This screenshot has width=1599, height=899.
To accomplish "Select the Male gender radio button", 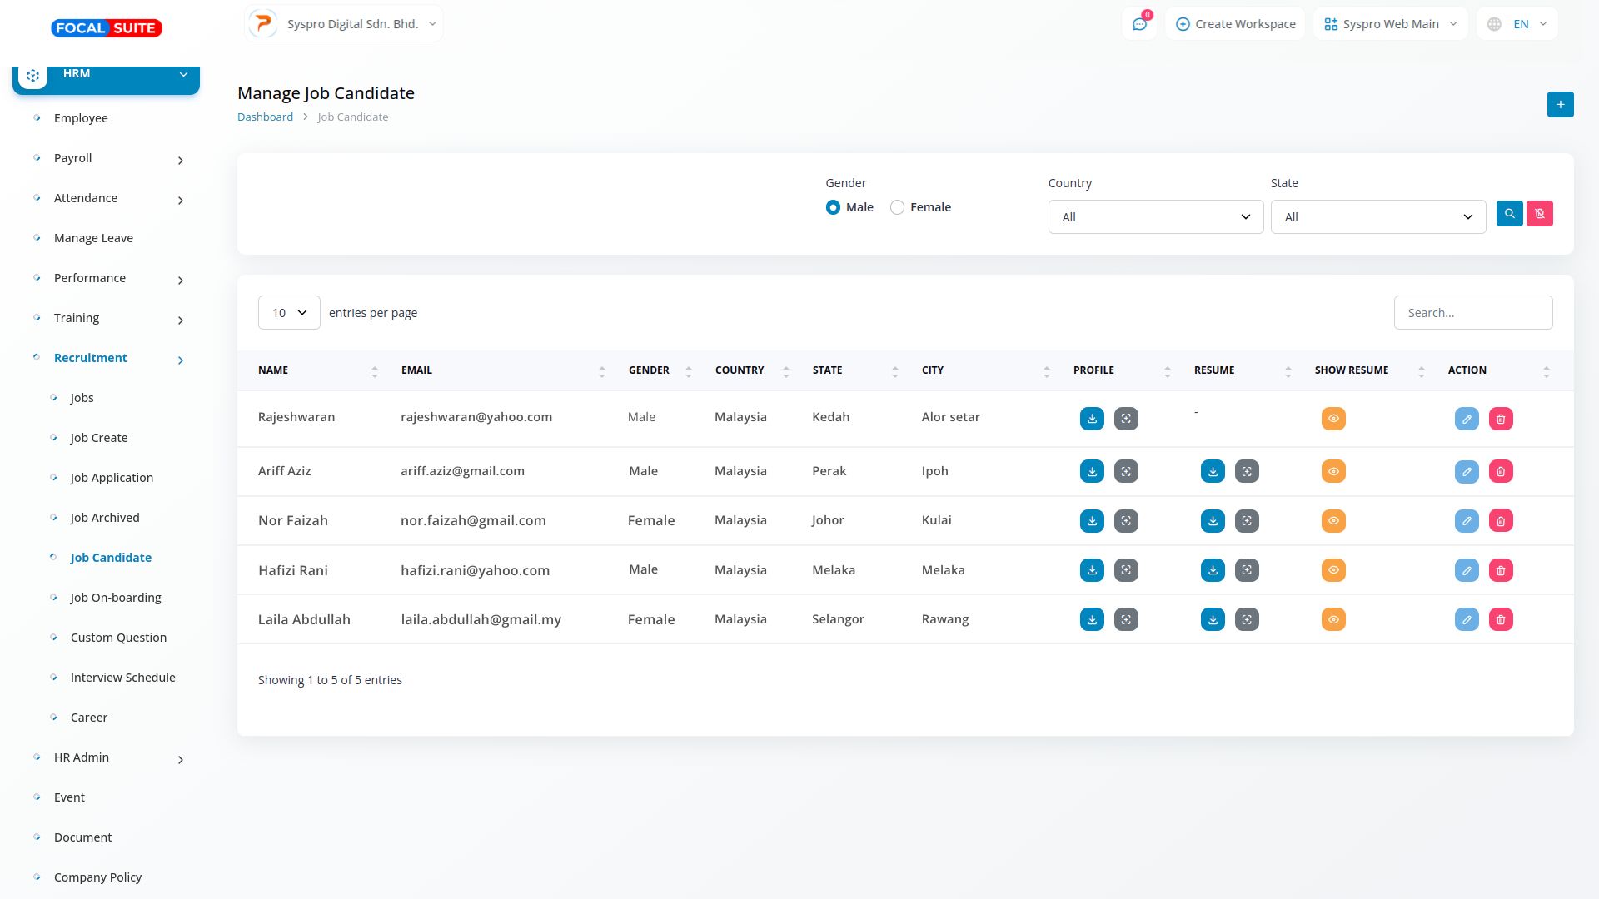I will (833, 207).
